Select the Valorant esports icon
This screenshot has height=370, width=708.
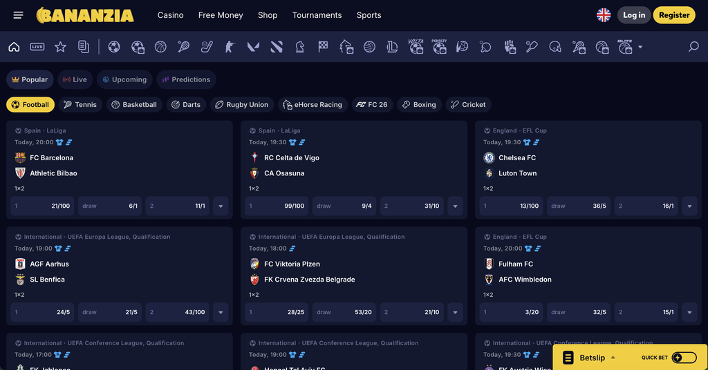pos(253,47)
